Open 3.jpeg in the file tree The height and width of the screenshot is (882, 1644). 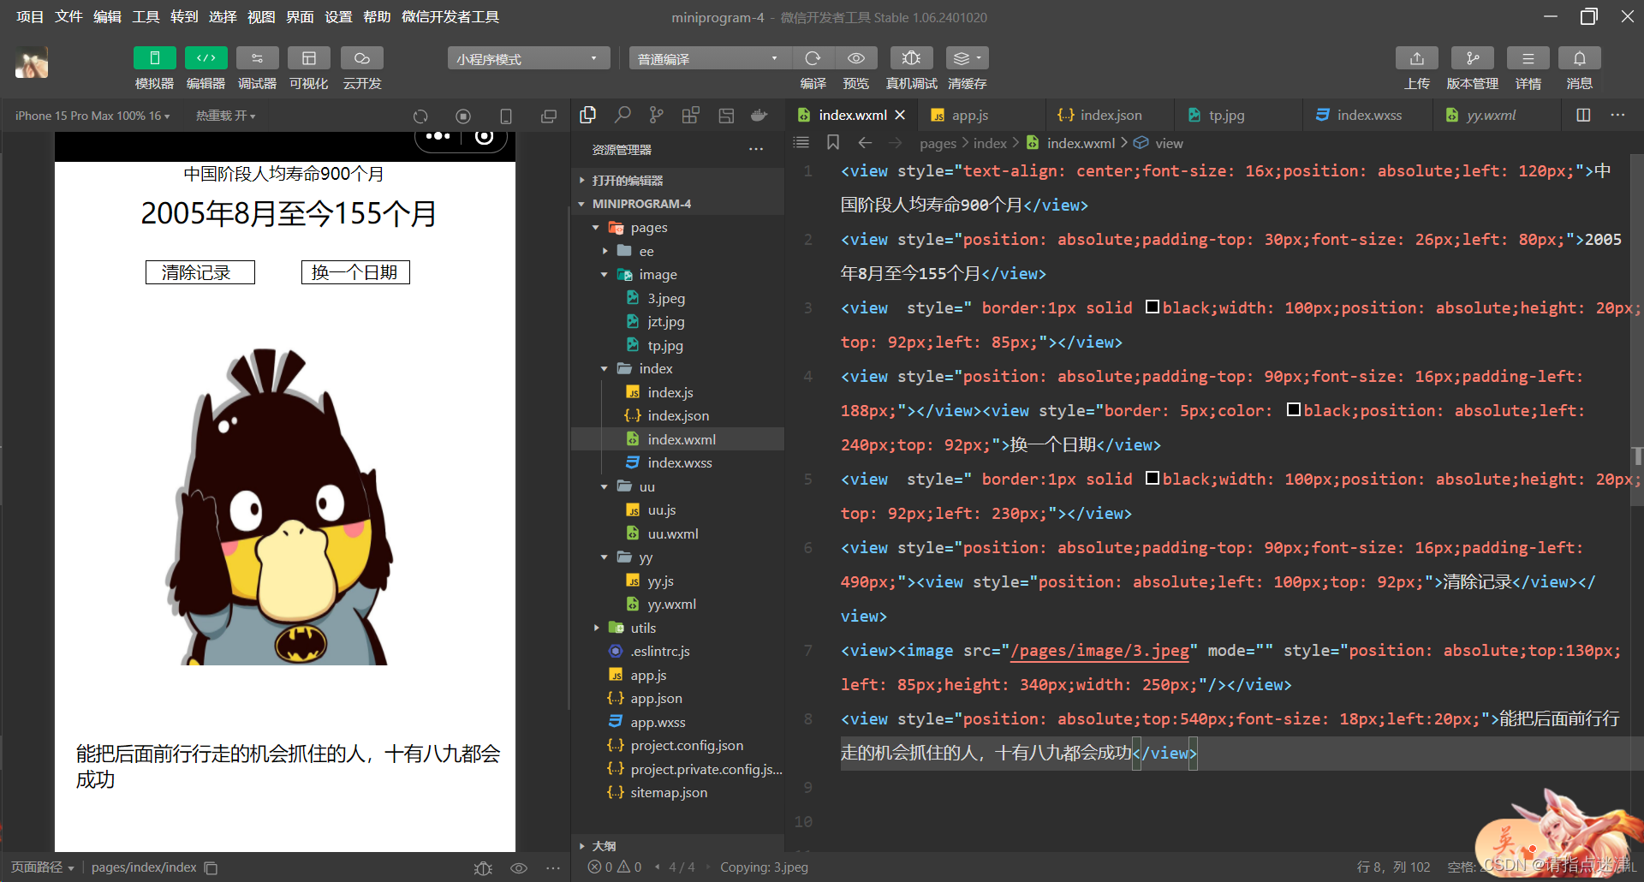pos(666,298)
